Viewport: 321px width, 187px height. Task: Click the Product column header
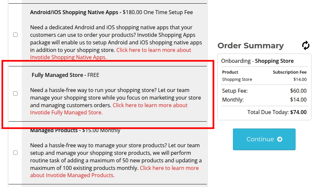[230, 72]
